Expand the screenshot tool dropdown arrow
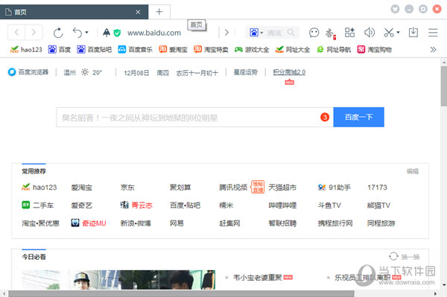Viewport: 447px width, 297px height. (x=398, y=32)
